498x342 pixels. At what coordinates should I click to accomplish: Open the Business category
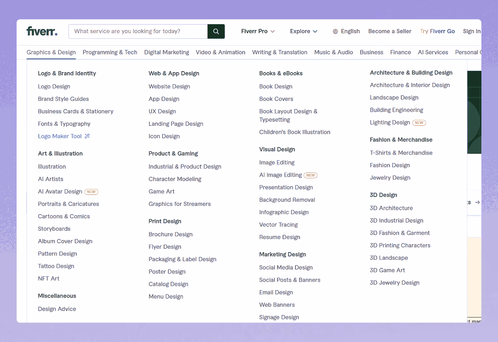tap(371, 52)
